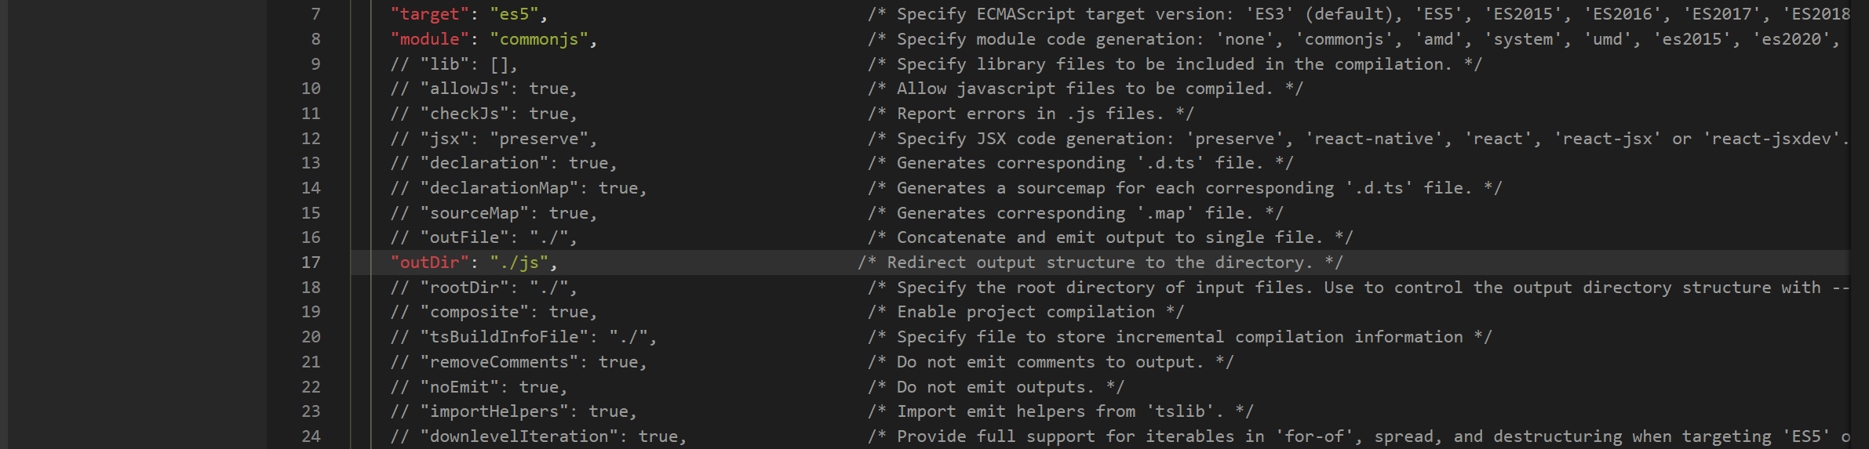Click the commented "checkJs" option
Viewport: 1869px width, 449px height.
(484, 114)
